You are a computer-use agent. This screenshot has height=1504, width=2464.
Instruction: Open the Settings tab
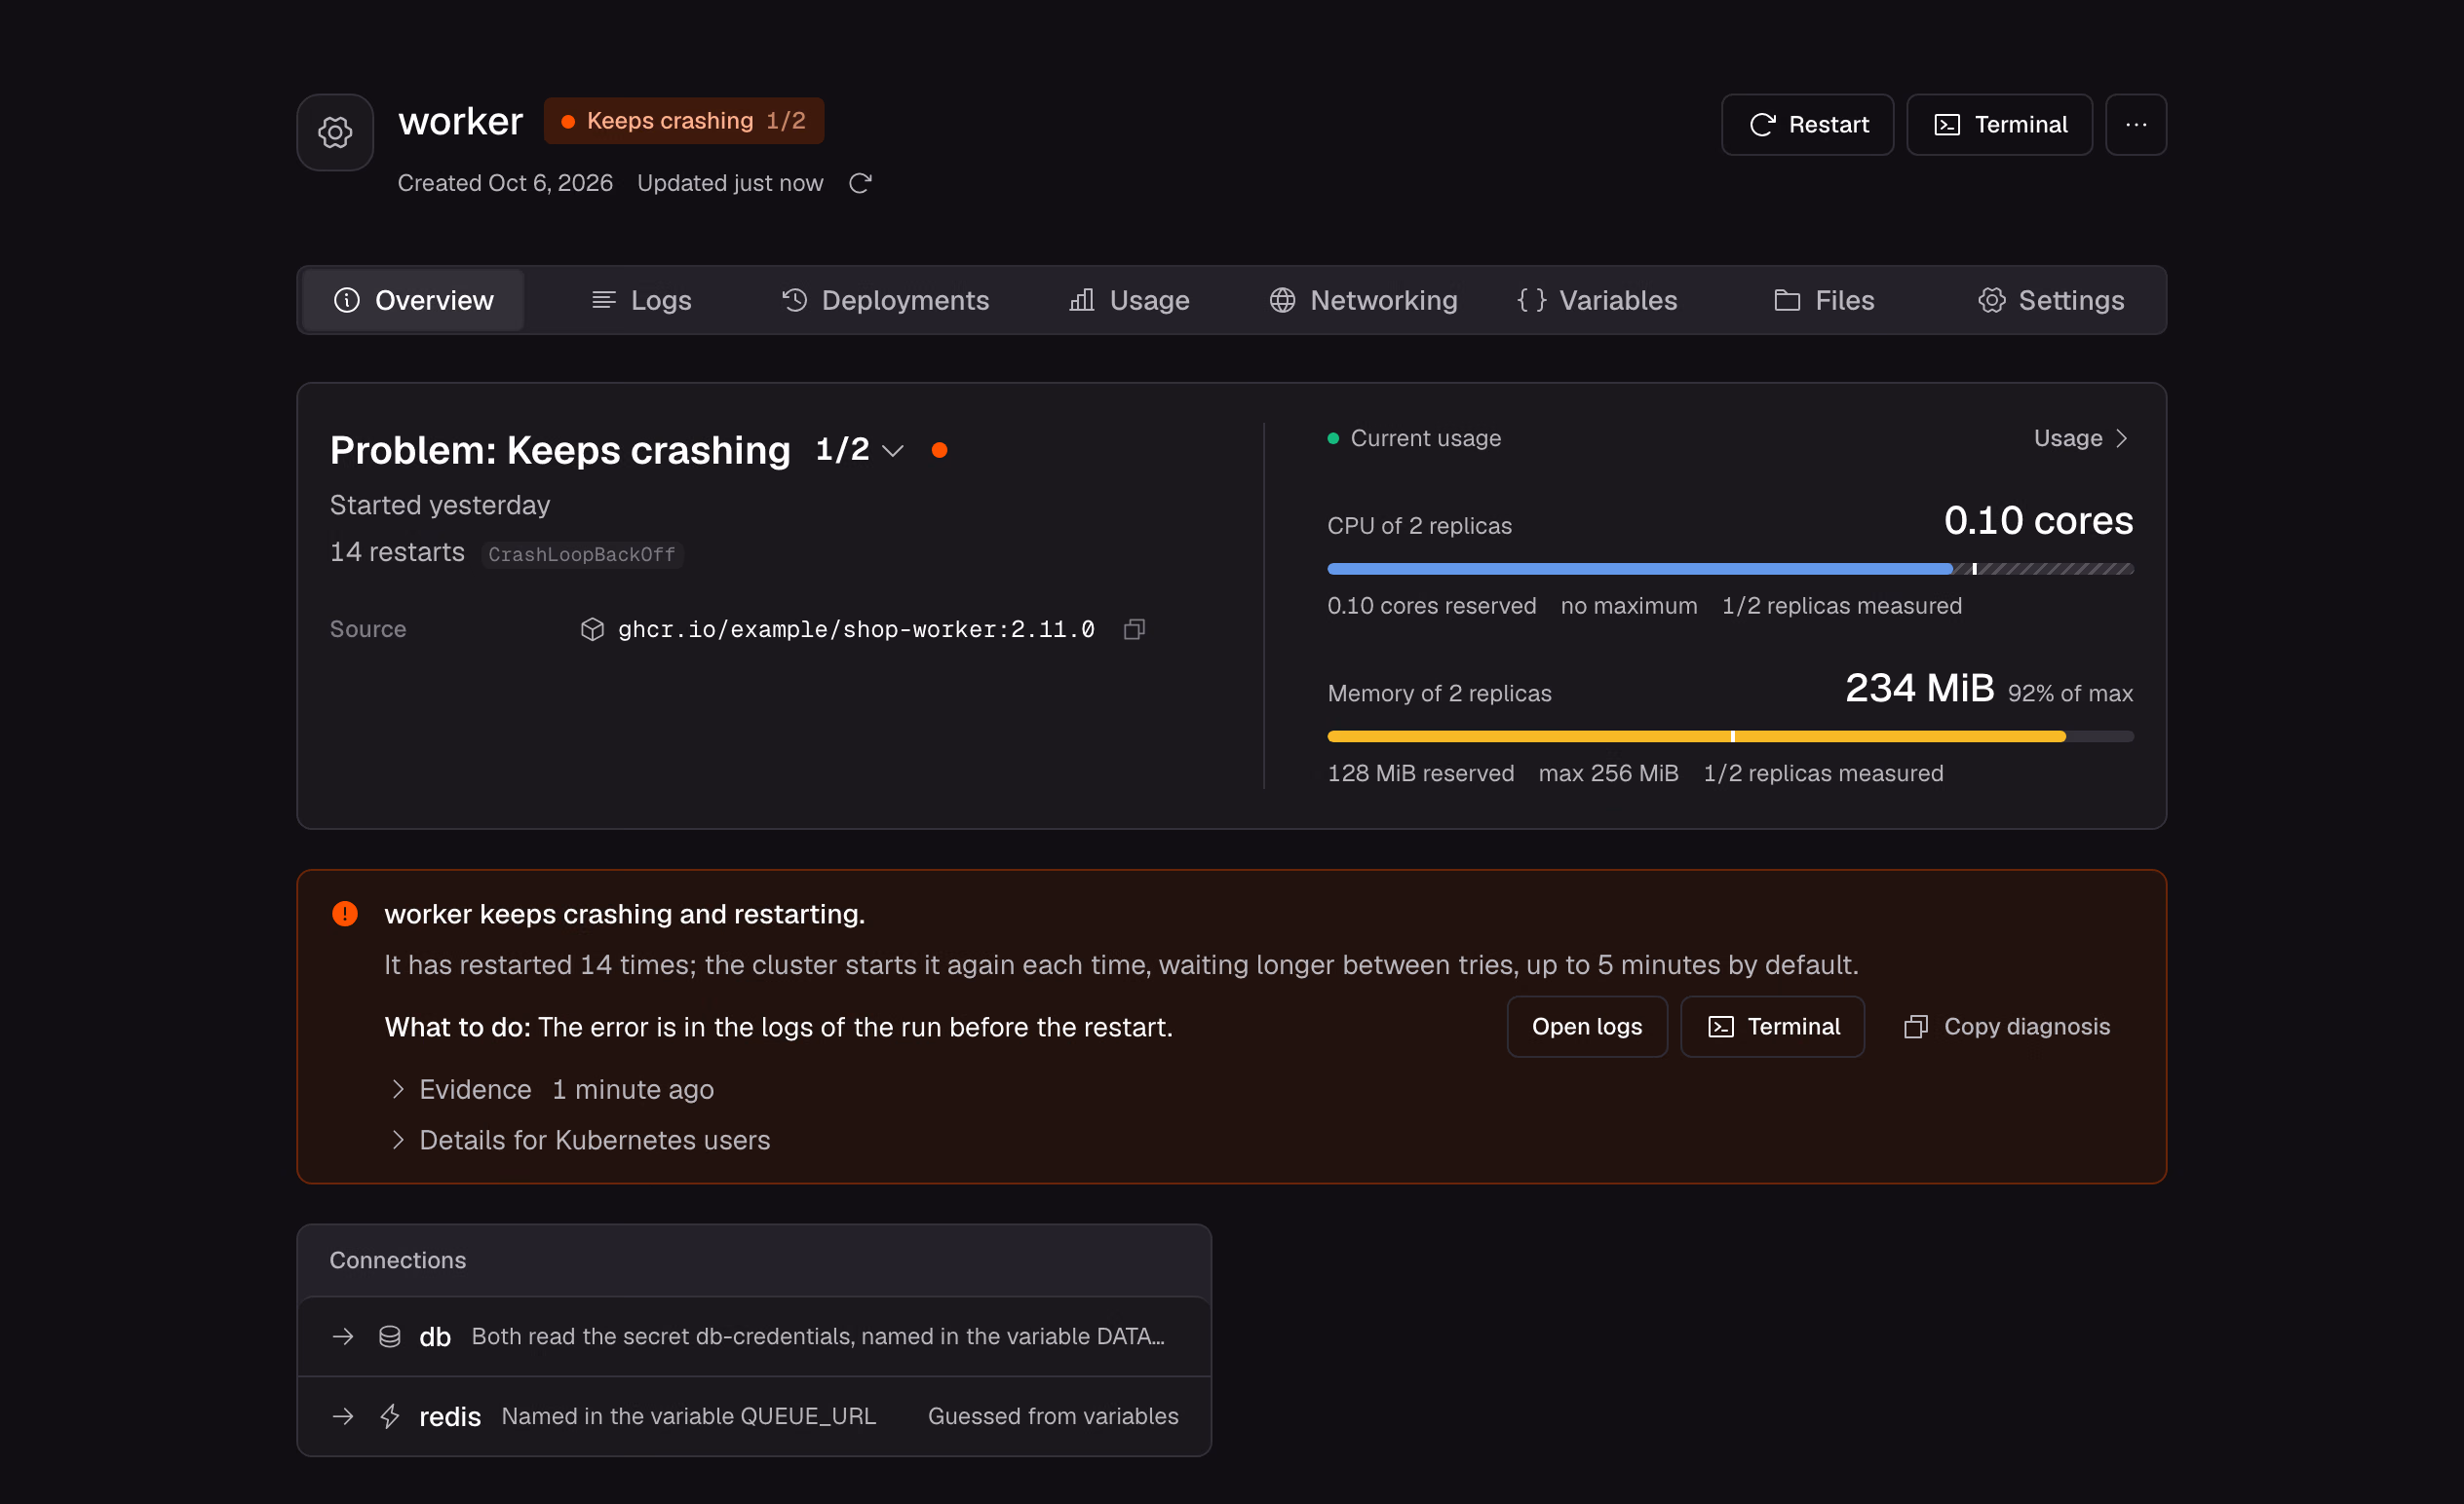pyautogui.click(x=2051, y=301)
